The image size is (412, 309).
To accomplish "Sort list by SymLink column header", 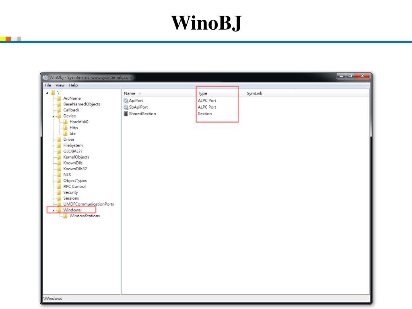I will click(269, 93).
